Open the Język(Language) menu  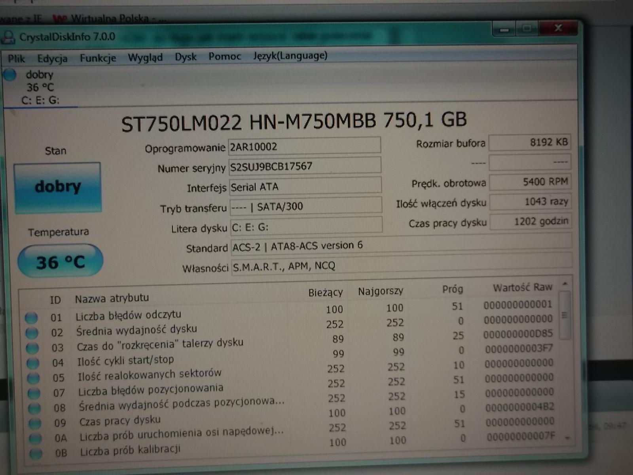point(290,56)
